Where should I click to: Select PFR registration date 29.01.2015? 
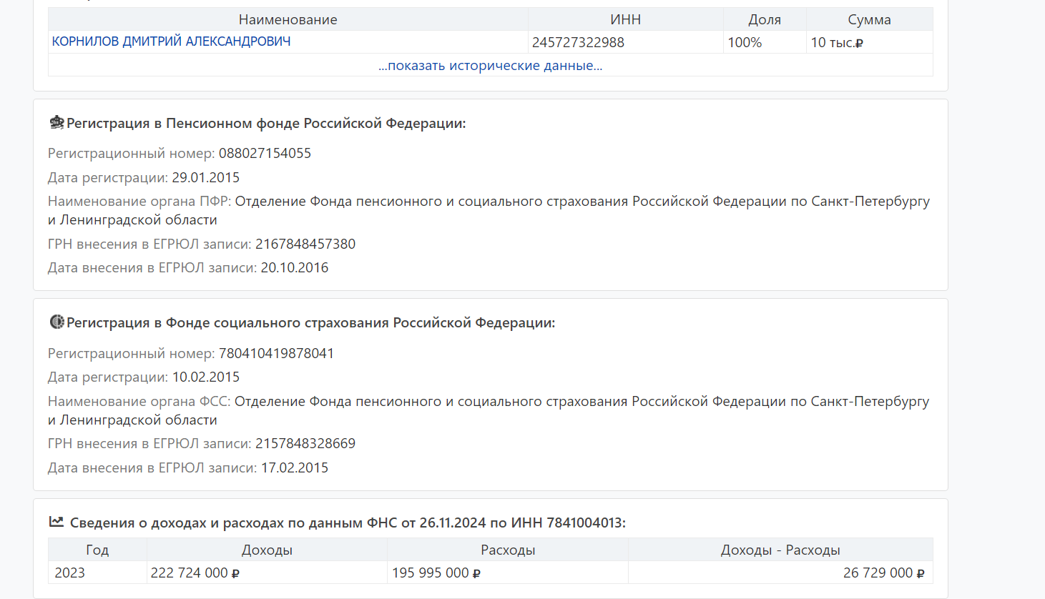coord(205,177)
